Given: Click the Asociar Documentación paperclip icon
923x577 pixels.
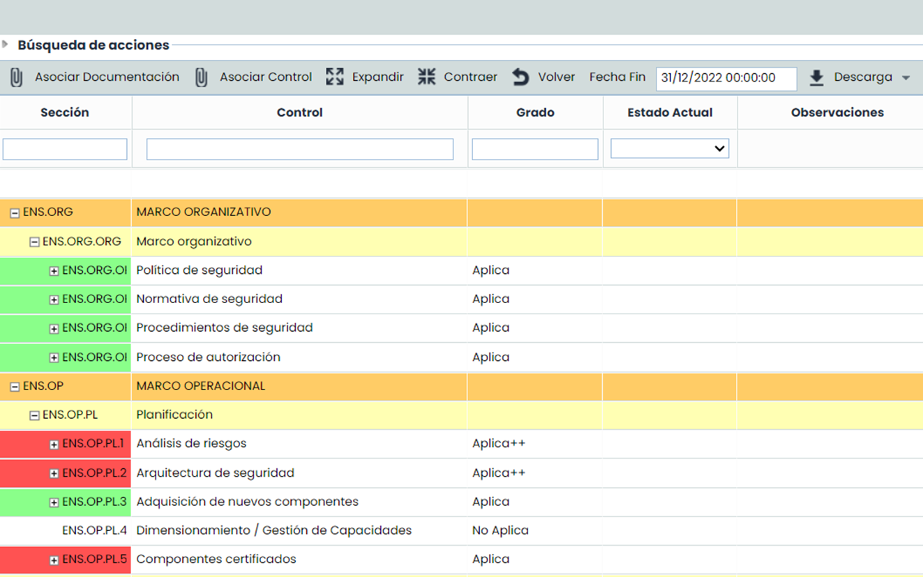Looking at the screenshot, I should tap(17, 77).
